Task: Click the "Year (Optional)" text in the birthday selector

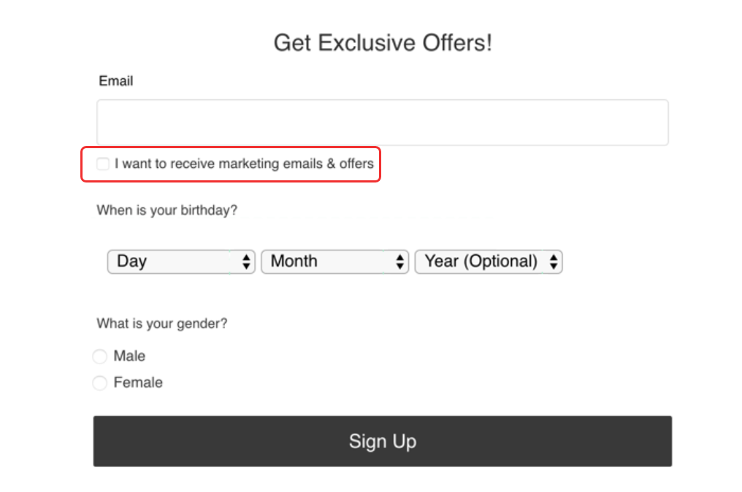Action: pos(481,261)
